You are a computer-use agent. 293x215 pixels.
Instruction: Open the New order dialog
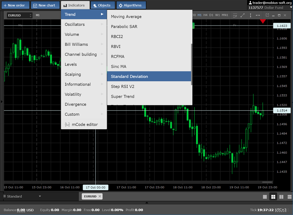[x=15, y=5]
